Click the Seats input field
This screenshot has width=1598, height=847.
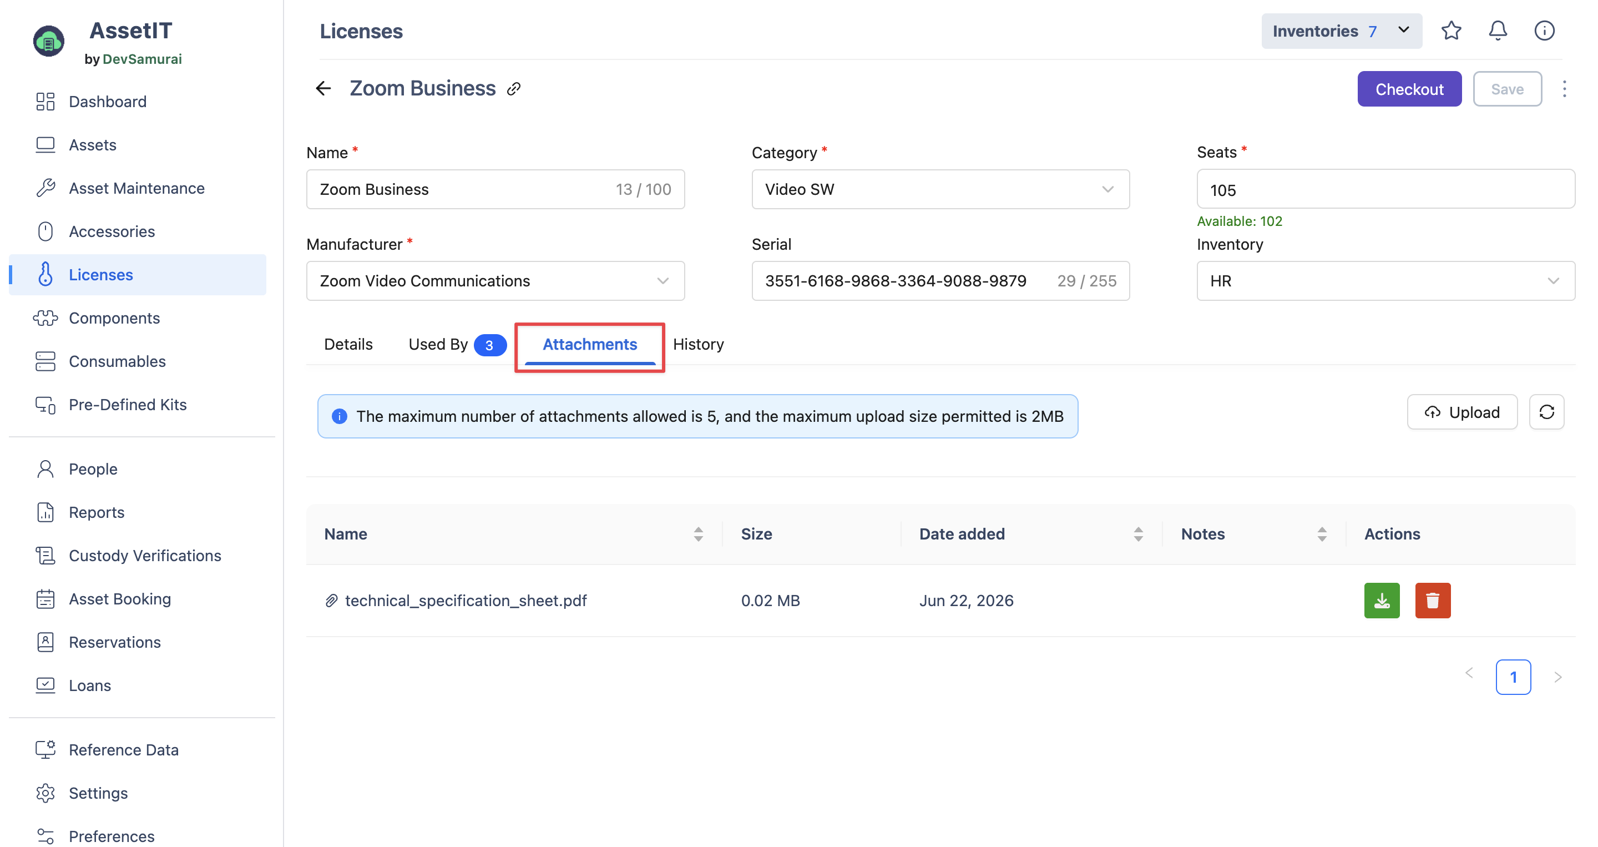click(x=1385, y=189)
